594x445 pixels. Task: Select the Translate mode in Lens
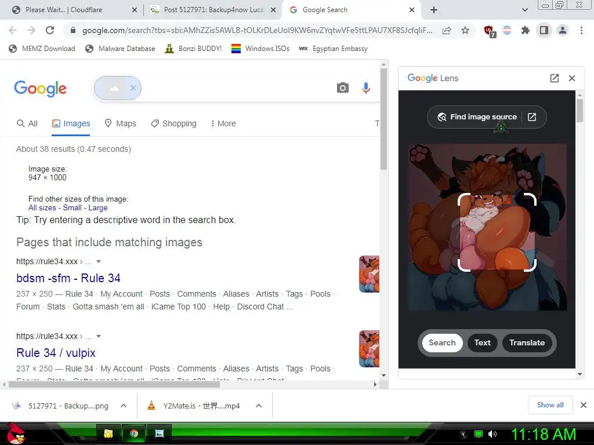pyautogui.click(x=527, y=342)
